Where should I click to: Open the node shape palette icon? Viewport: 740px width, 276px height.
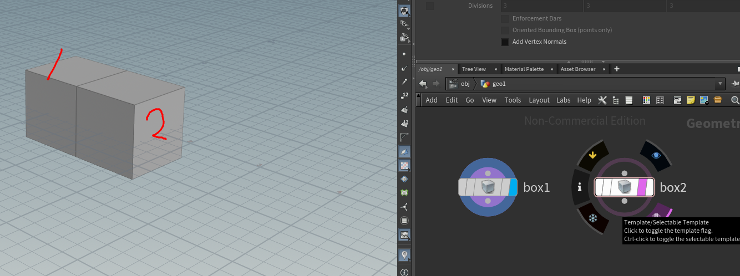coord(660,100)
